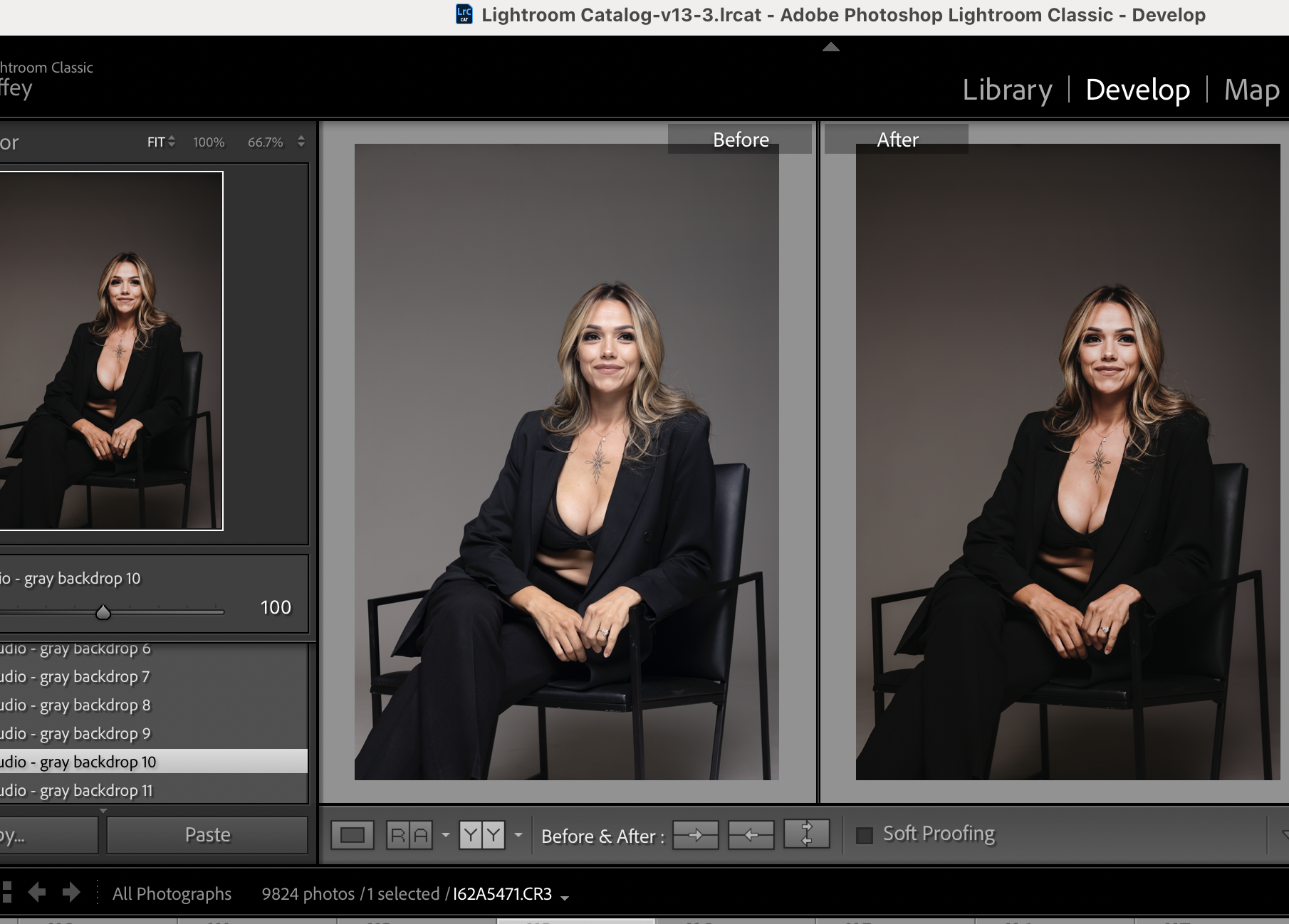Apply preset gray backdrop 9
The width and height of the screenshot is (1289, 924).
153,733
